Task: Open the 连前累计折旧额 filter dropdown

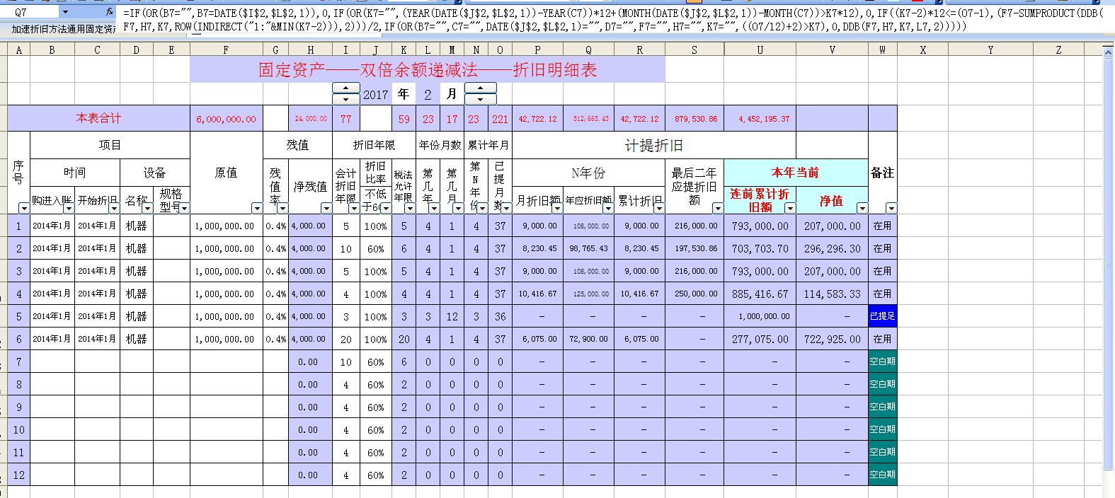Action: coord(790,208)
